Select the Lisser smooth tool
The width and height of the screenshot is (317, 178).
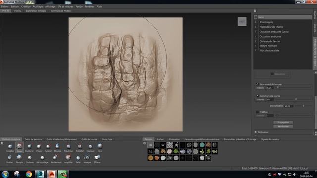[x=19, y=148]
